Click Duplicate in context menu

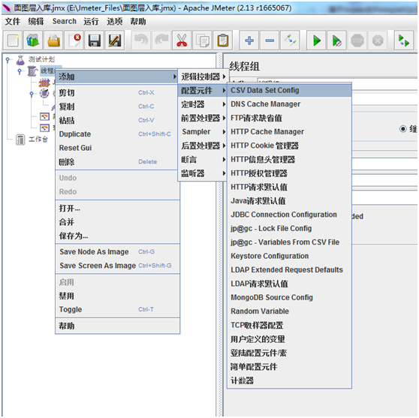point(117,134)
